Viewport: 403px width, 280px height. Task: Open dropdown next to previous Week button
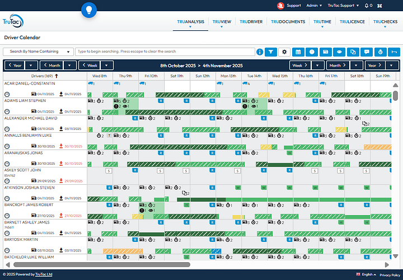(106, 66)
